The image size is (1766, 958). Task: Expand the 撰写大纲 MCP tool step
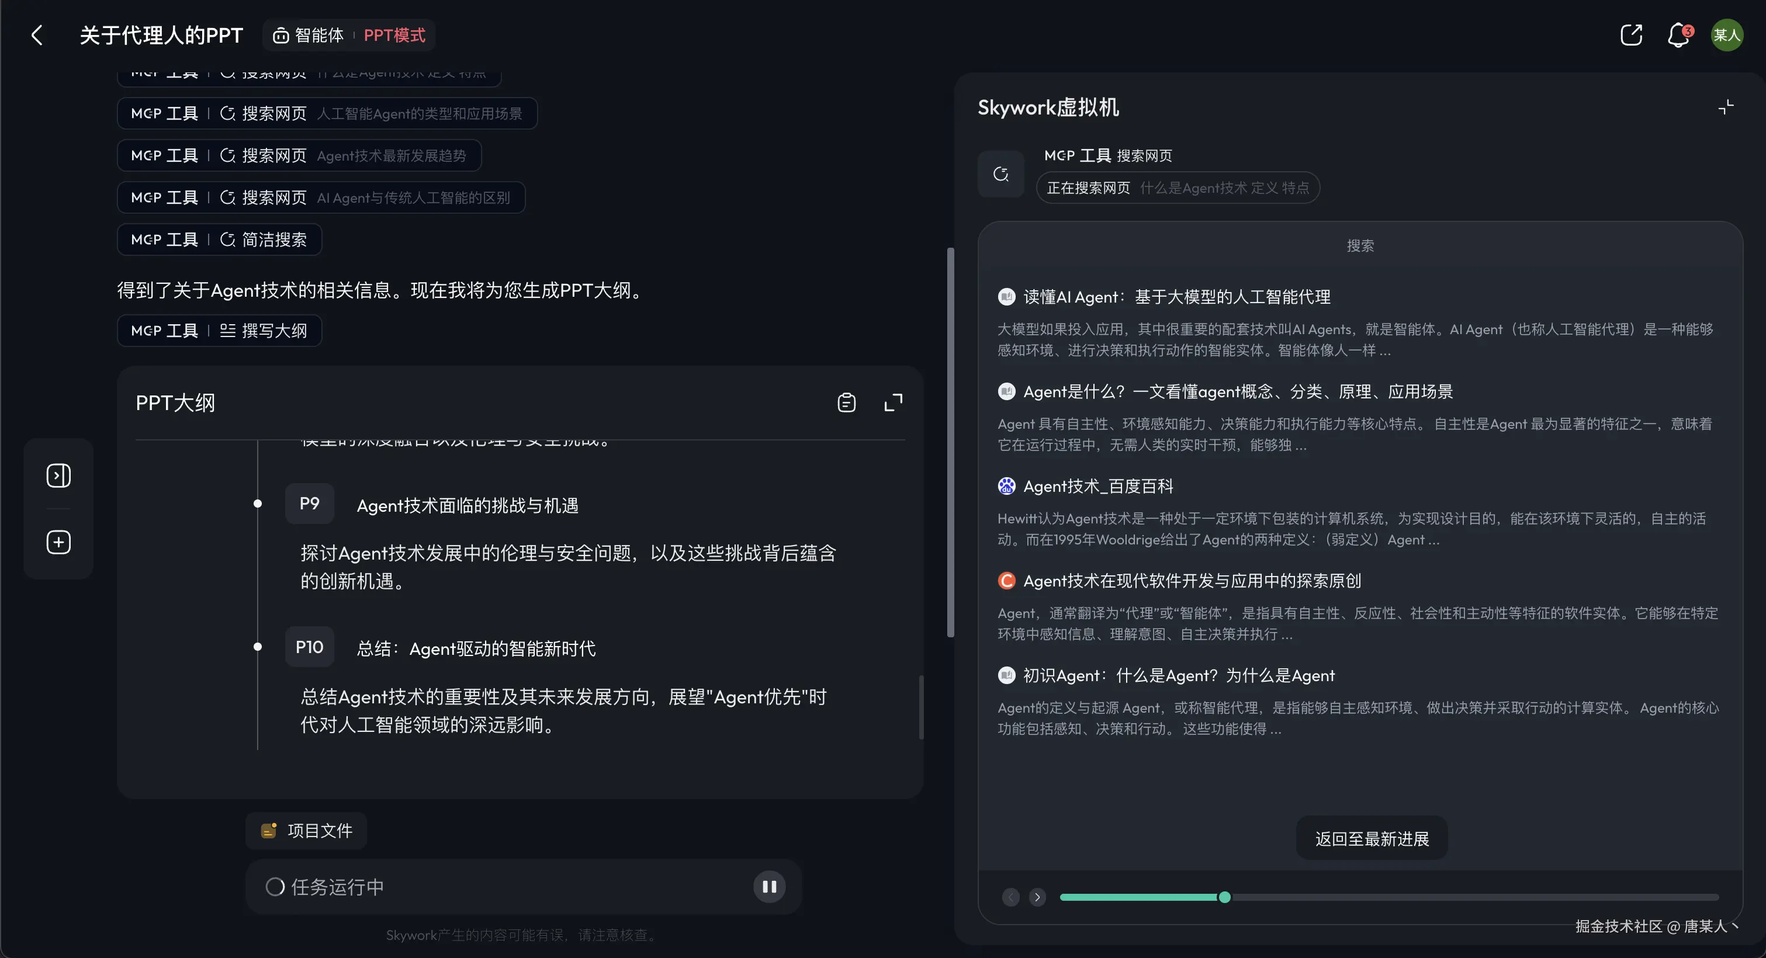(x=219, y=331)
